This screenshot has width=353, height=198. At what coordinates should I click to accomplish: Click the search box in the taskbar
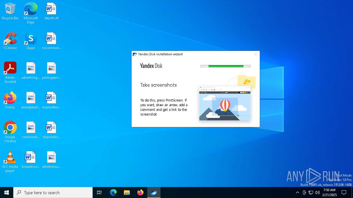coord(53,193)
